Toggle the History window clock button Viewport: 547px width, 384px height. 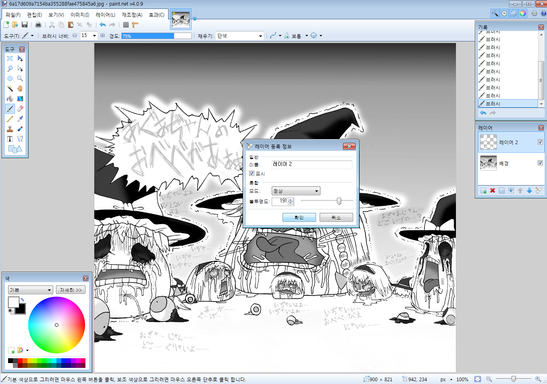coord(504,13)
